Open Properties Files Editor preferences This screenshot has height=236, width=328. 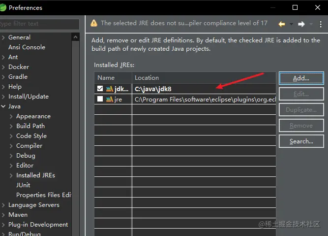click(44, 195)
